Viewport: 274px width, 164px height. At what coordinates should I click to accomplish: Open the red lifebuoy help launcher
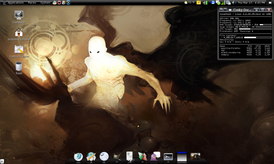point(59,3)
